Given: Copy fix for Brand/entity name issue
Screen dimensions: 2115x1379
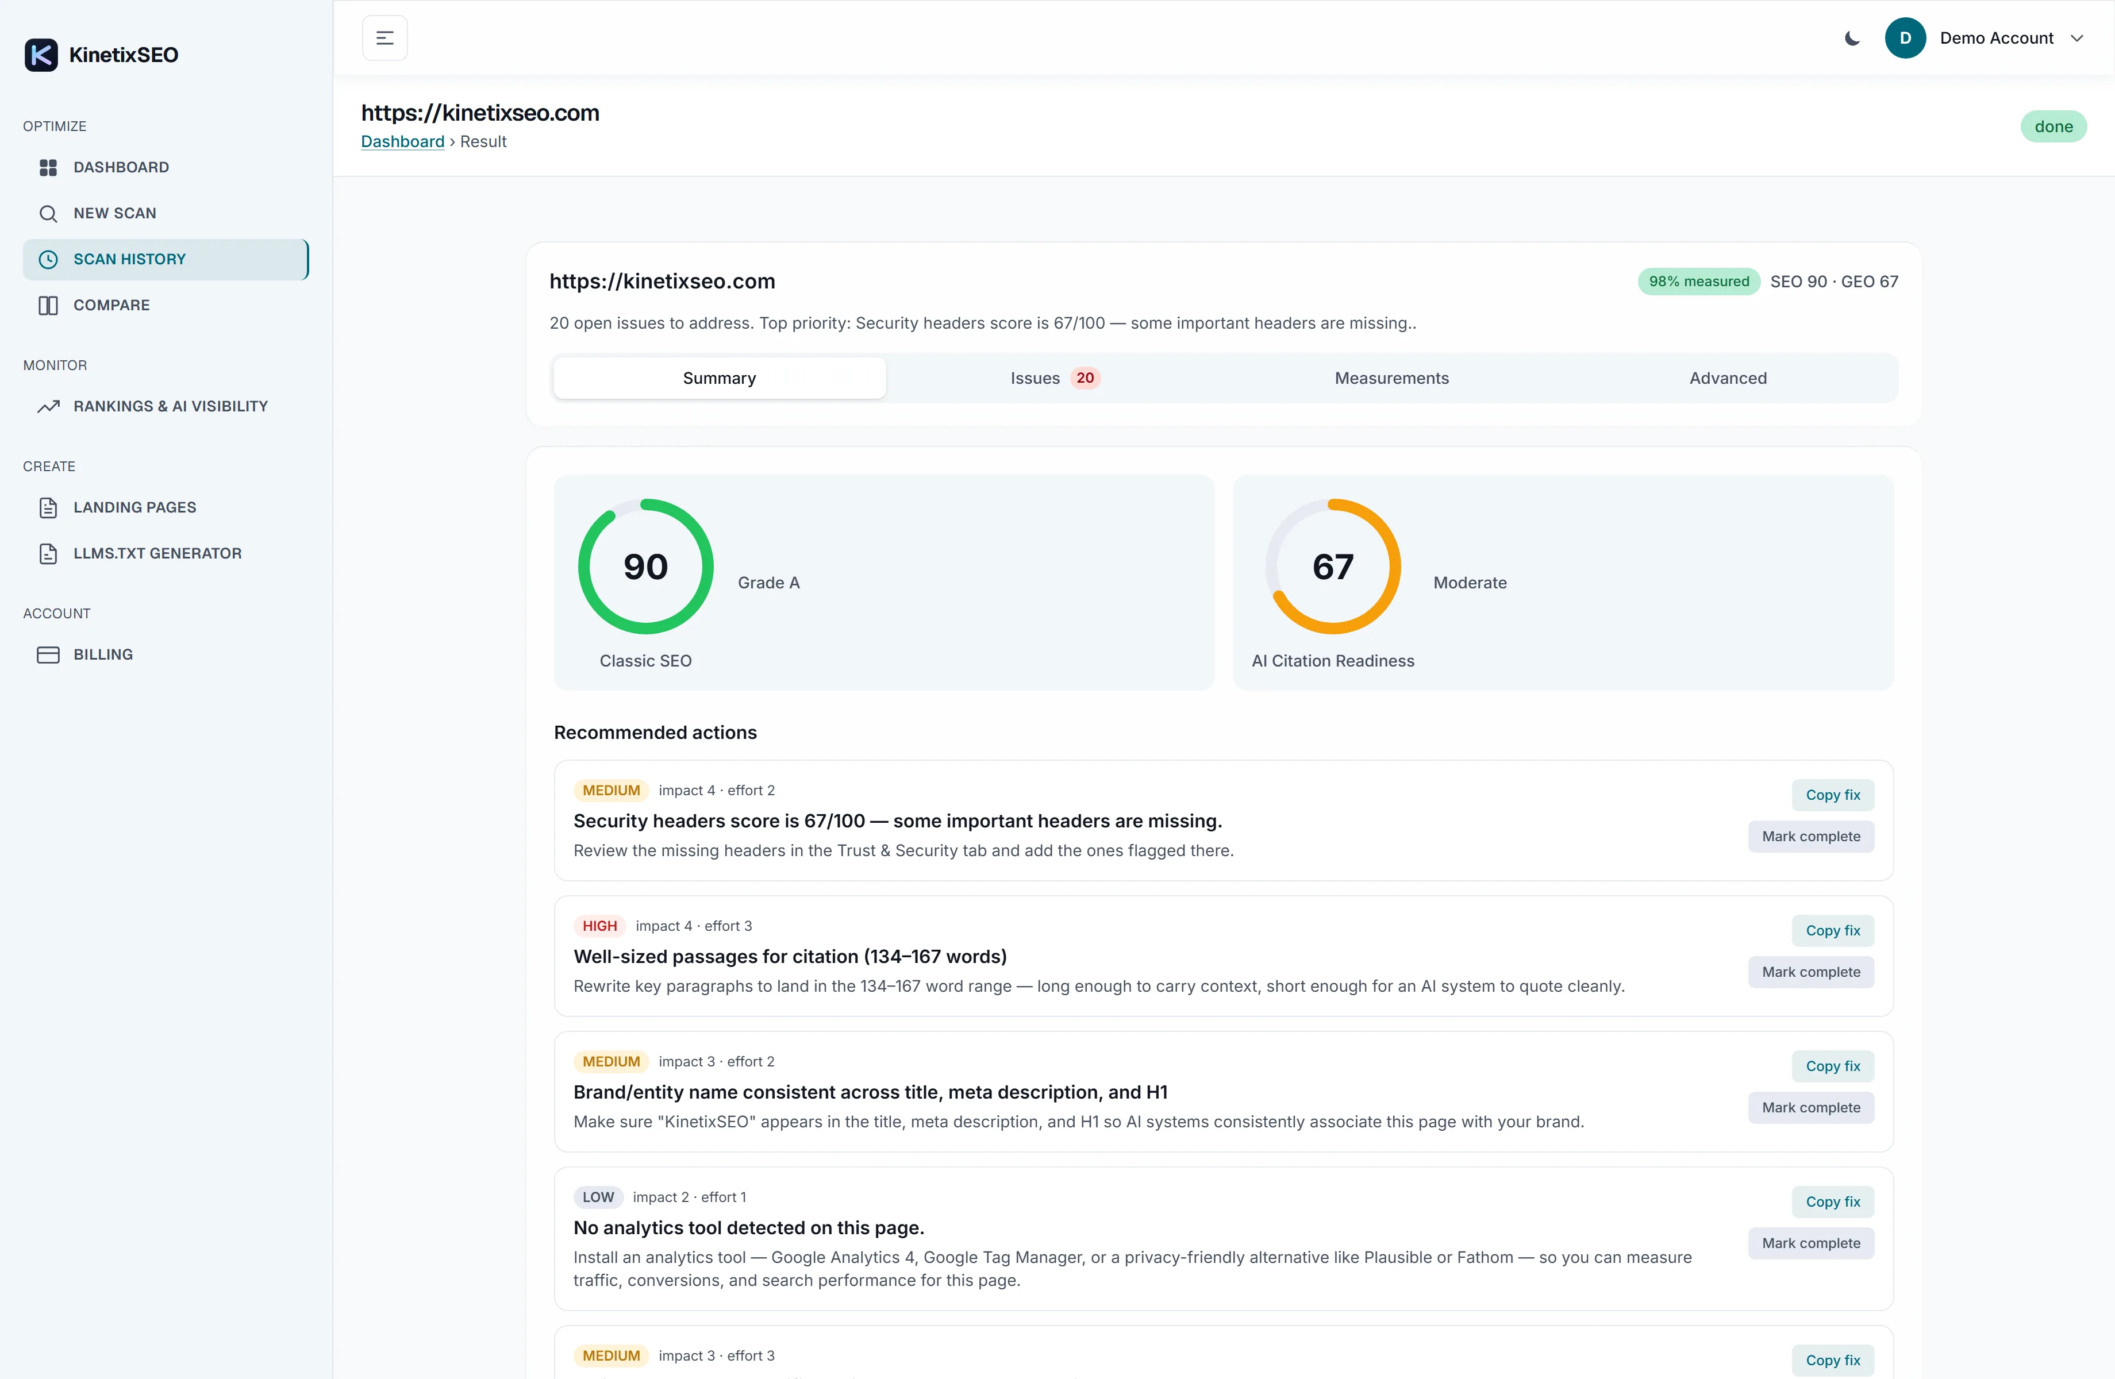Looking at the screenshot, I should point(1832,1066).
